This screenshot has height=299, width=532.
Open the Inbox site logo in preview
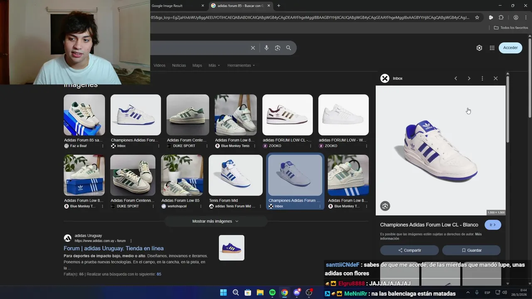pyautogui.click(x=385, y=78)
